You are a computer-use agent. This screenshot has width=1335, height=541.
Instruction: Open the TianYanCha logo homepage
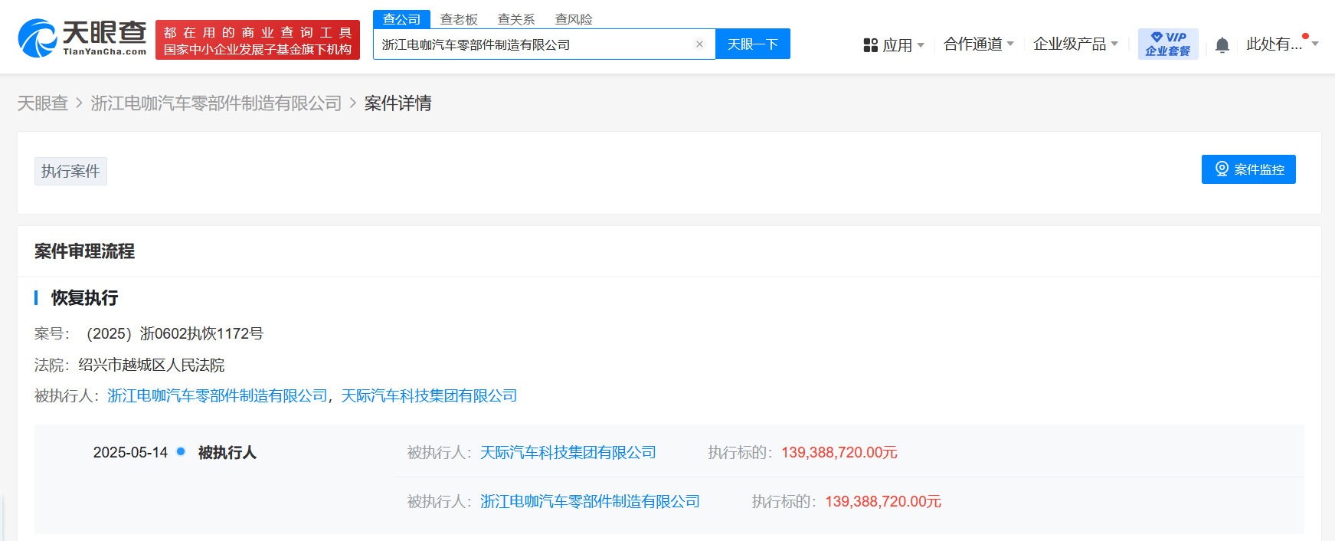click(82, 38)
